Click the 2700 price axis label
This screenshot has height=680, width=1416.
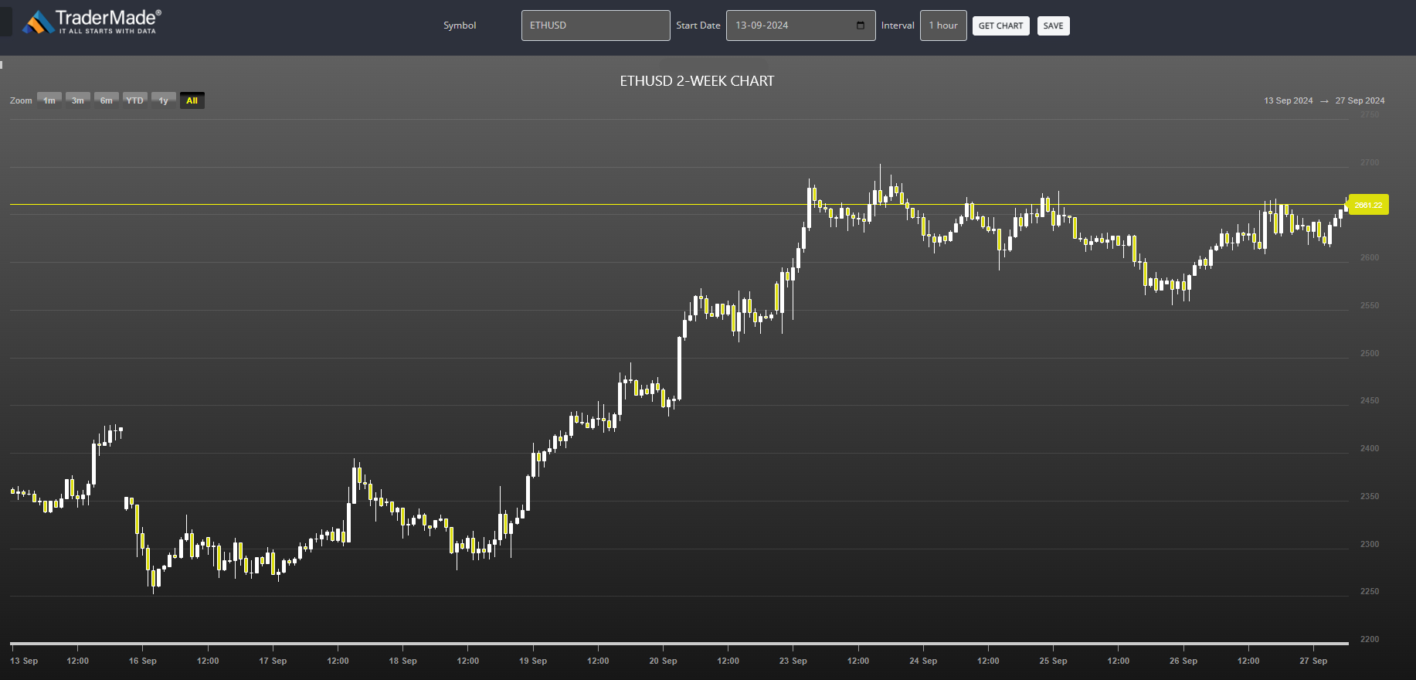(x=1370, y=162)
